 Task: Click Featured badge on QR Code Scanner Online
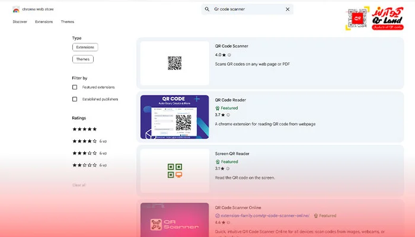pos(325,216)
